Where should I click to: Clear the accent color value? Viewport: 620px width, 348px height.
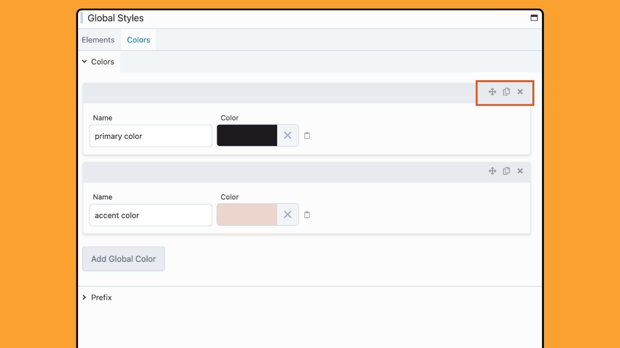(x=288, y=215)
